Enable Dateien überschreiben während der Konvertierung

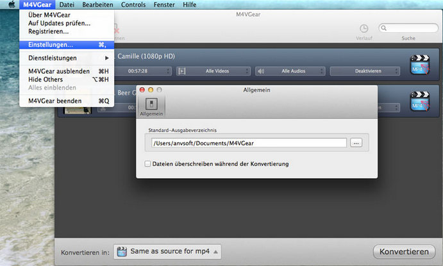tap(147, 164)
